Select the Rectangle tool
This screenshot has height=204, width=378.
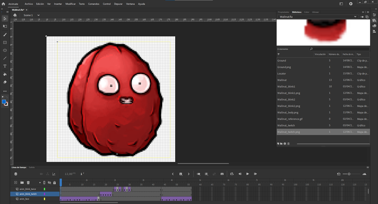tap(5, 43)
